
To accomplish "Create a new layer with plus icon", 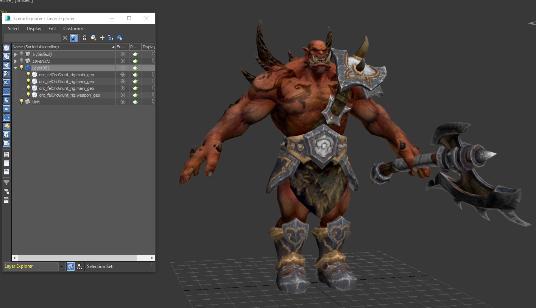I will pos(102,38).
